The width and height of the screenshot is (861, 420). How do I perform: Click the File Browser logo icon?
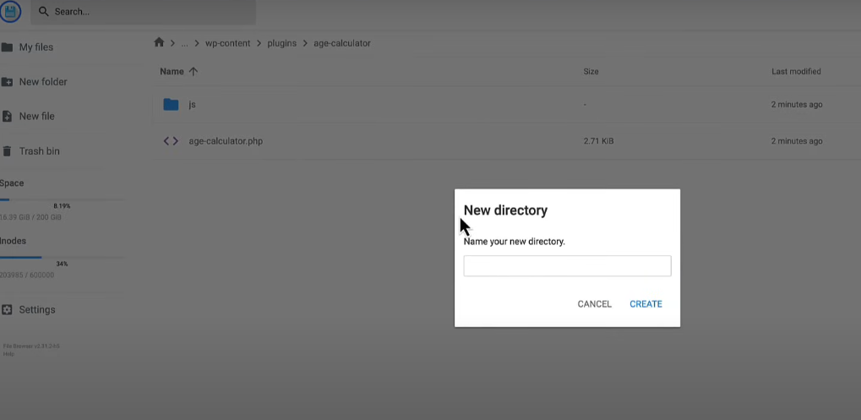pyautogui.click(x=10, y=11)
